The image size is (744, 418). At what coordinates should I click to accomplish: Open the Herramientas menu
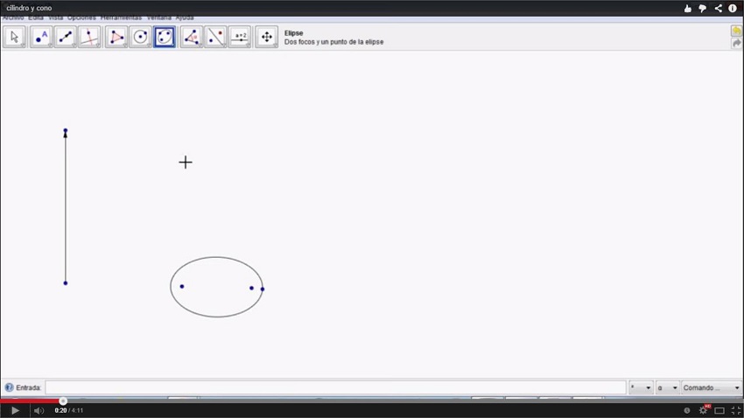pos(121,17)
